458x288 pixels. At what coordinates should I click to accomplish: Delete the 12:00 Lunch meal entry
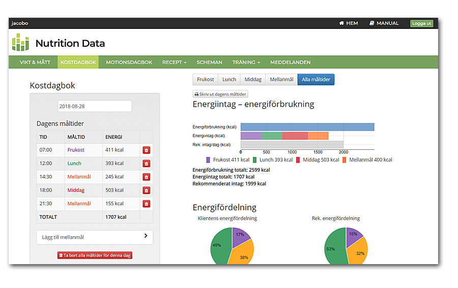tap(146, 164)
